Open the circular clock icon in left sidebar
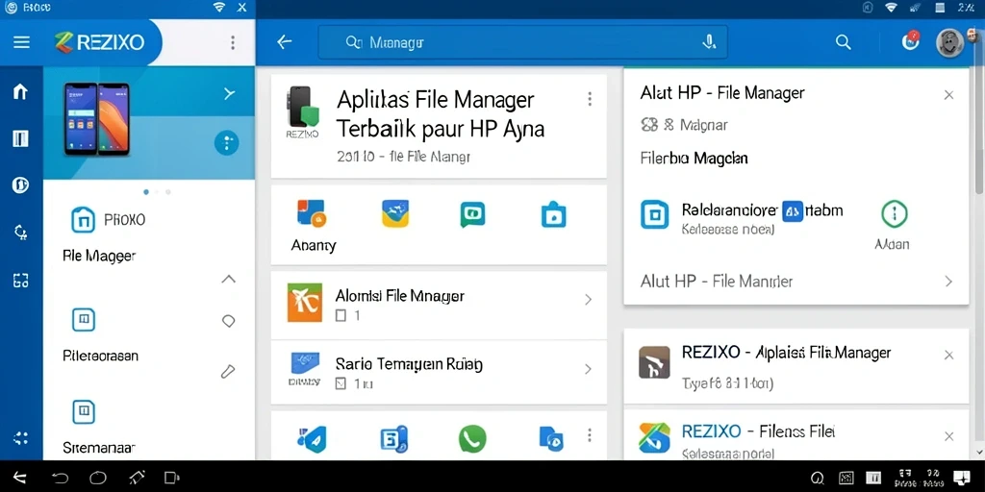This screenshot has height=492, width=985. point(21,185)
